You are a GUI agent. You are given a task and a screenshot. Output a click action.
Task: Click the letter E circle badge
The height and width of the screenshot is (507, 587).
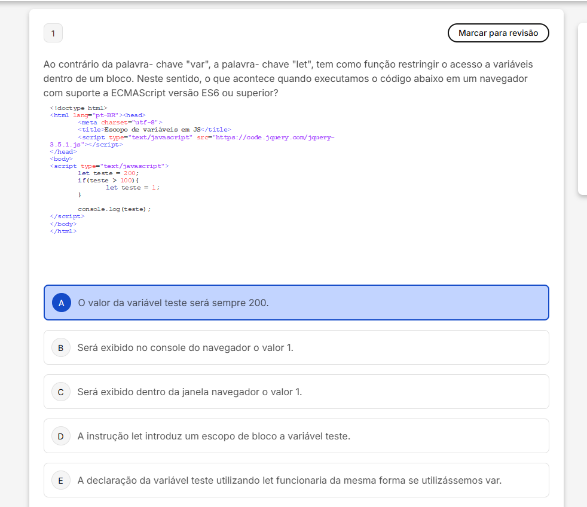pos(61,480)
